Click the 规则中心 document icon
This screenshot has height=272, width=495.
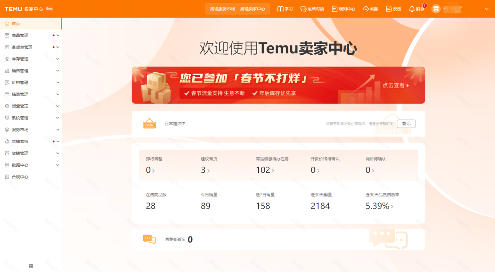tap(334, 9)
